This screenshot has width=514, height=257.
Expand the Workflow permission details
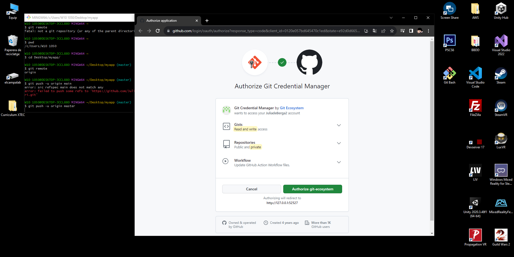(339, 162)
